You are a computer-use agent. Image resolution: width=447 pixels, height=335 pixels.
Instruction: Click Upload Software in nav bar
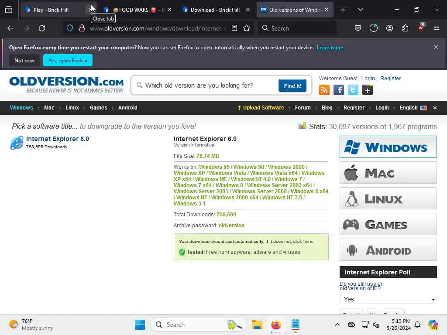tap(261, 108)
